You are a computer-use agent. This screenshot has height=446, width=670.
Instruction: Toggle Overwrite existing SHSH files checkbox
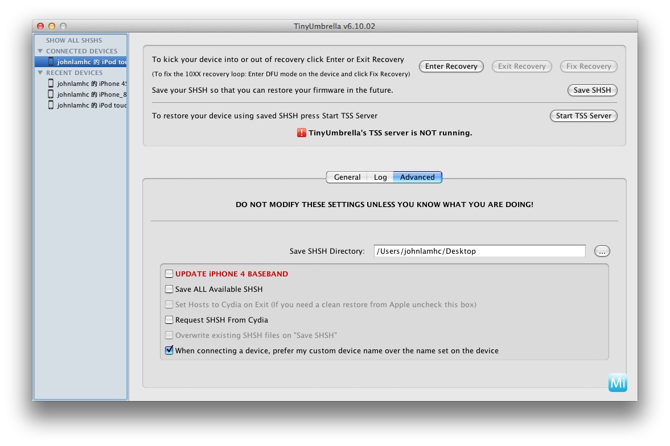pos(169,336)
